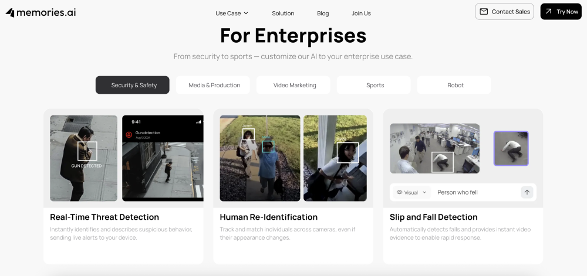The height and width of the screenshot is (276, 587).
Task: Open the Solution menu item
Action: coord(283,13)
